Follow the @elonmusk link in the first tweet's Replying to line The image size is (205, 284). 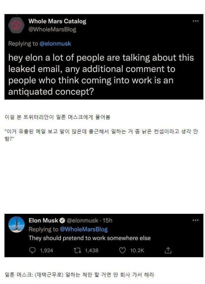point(55,44)
